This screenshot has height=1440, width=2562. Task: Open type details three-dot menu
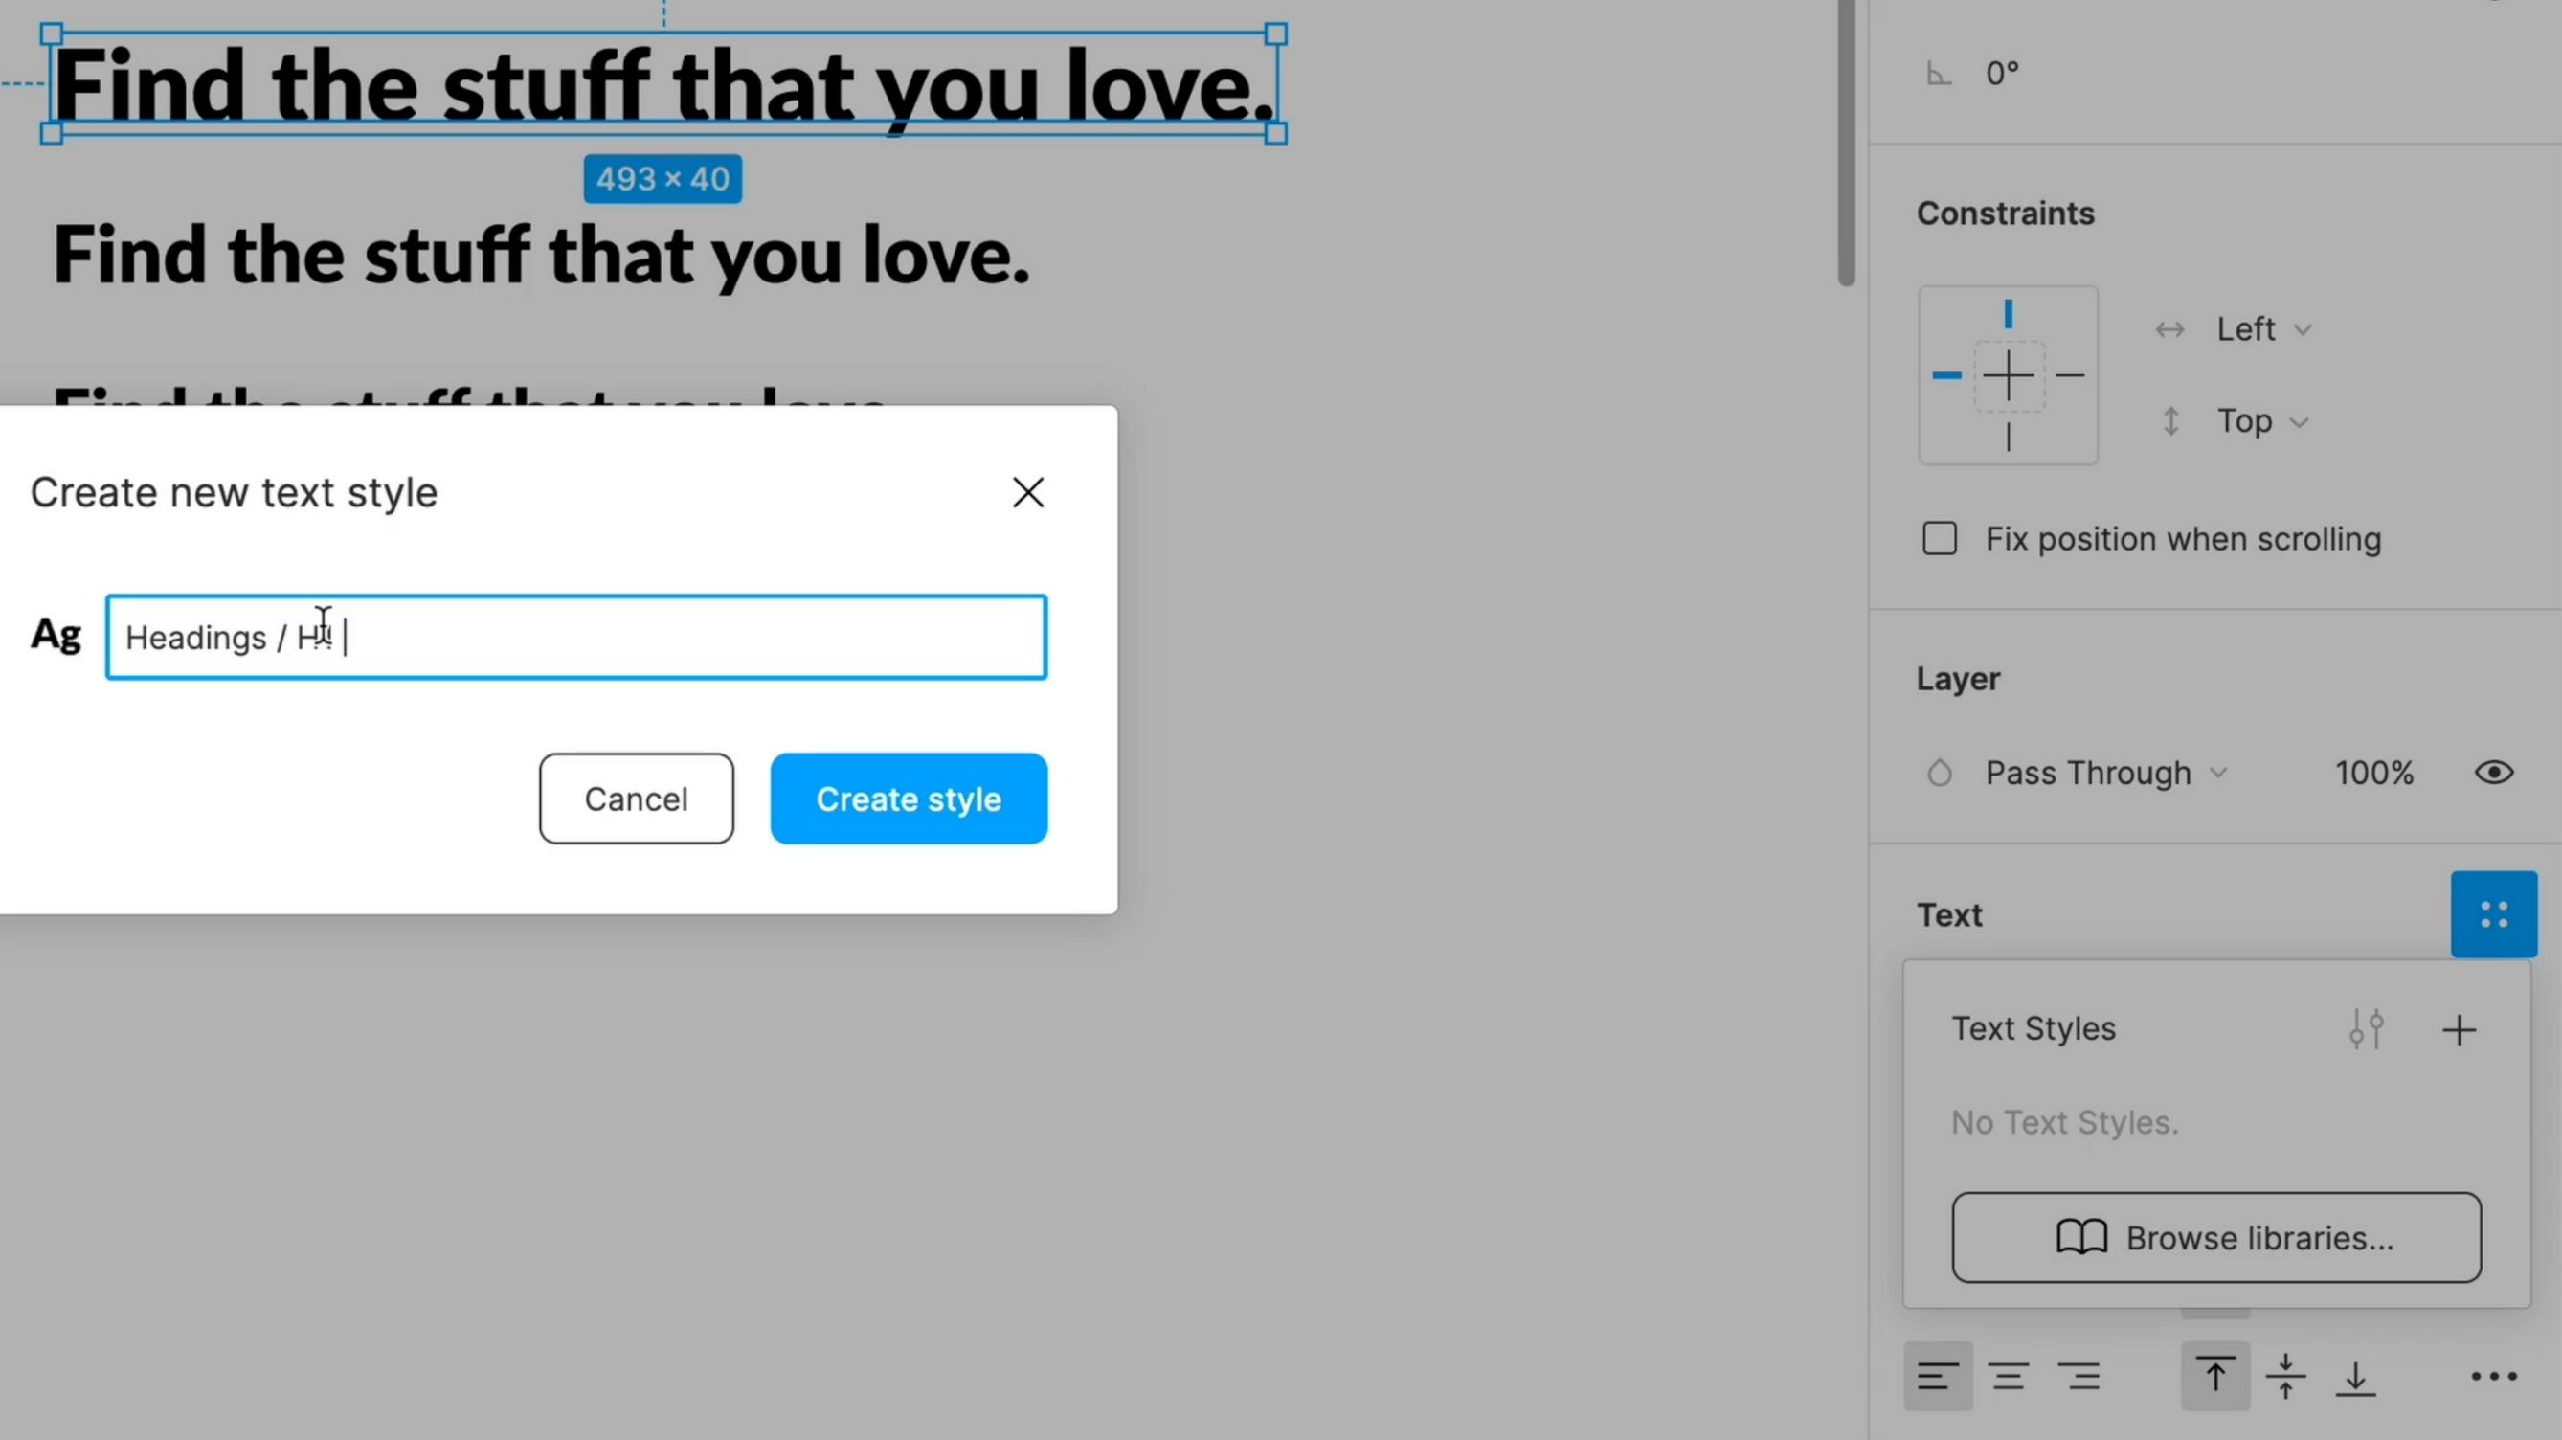[x=2493, y=1377]
